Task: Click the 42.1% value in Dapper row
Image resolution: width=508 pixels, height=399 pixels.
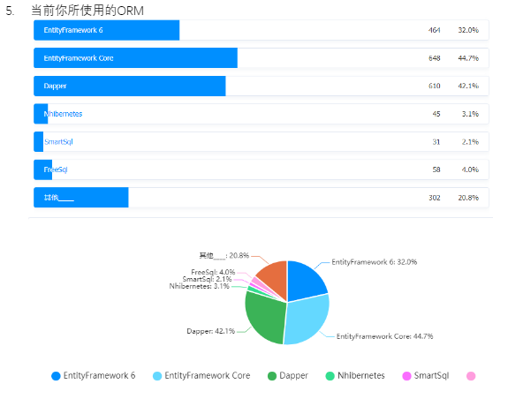Action: coord(468,86)
